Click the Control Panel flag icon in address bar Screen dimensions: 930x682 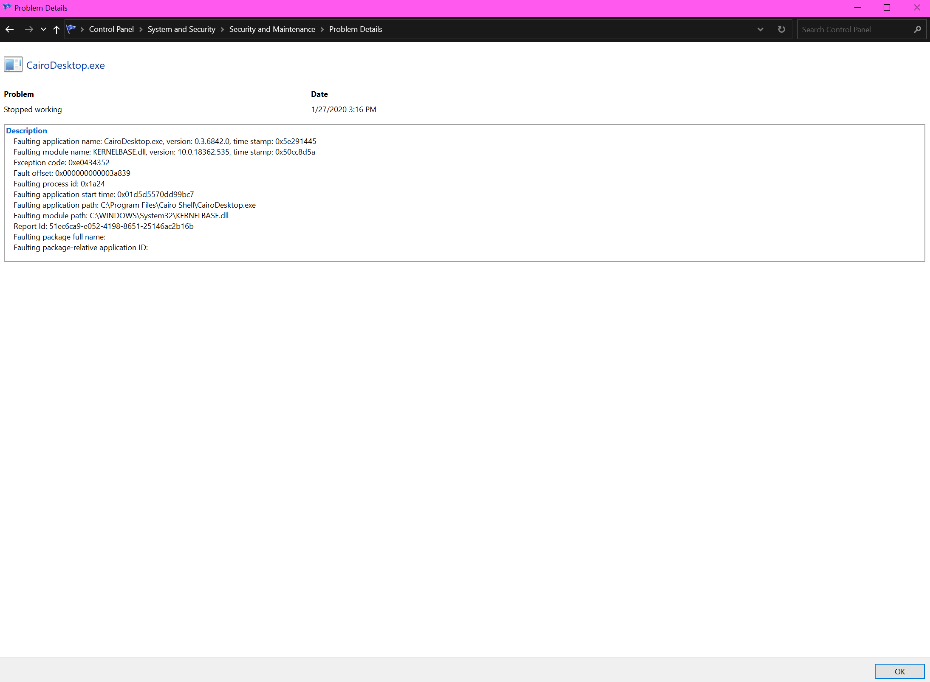(x=72, y=28)
